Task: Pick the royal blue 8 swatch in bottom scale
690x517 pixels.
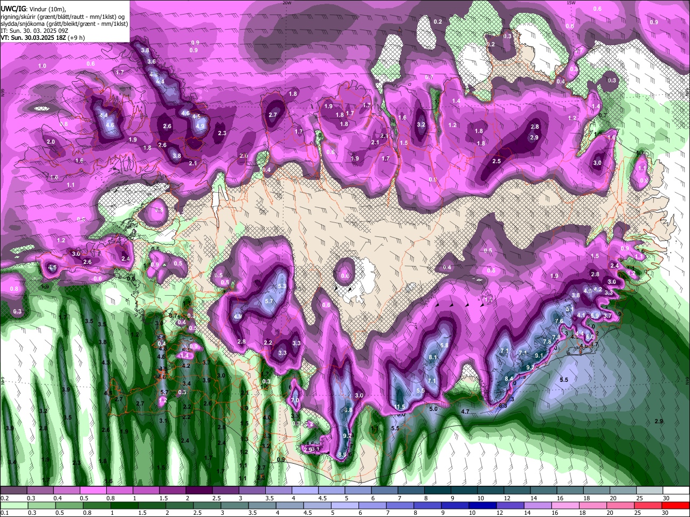Action: (x=427, y=505)
